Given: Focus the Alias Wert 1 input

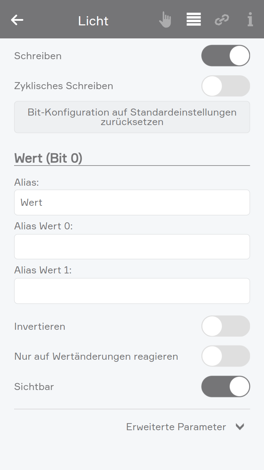Looking at the screenshot, I should tap(132, 291).
